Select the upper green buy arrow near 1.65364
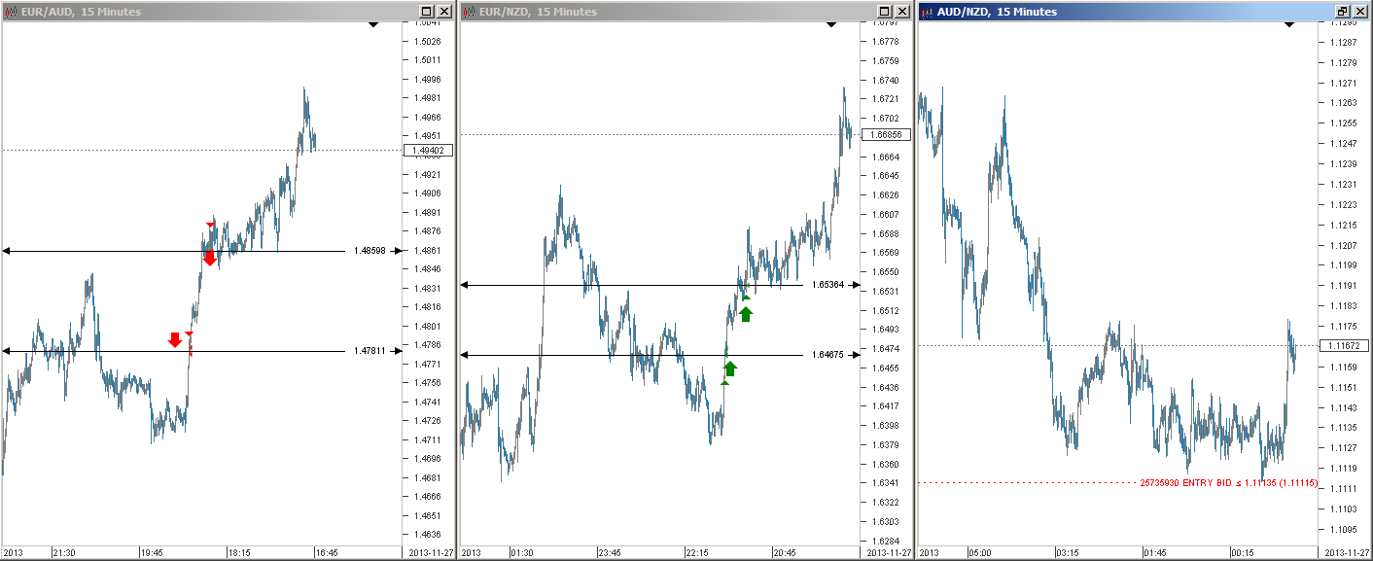Screen dimensions: 1373x561 [x=746, y=313]
